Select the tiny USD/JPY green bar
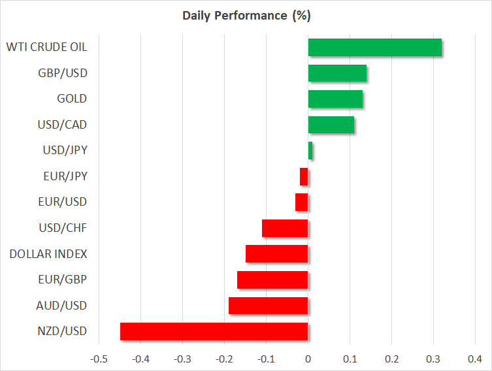This screenshot has width=492, height=371. [x=310, y=151]
